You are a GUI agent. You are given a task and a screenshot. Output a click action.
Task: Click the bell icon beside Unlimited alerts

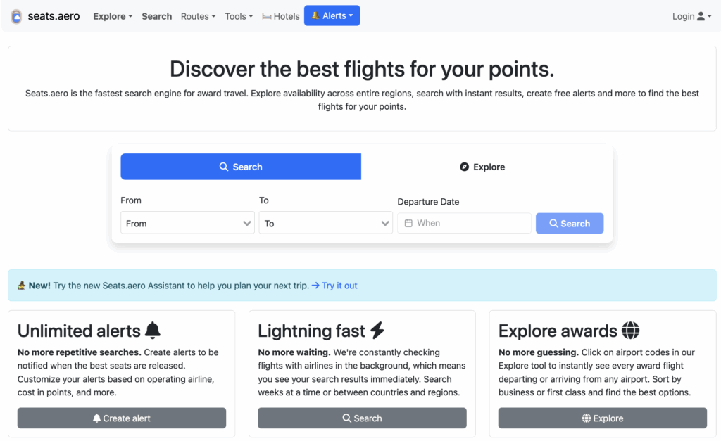pyautogui.click(x=153, y=331)
